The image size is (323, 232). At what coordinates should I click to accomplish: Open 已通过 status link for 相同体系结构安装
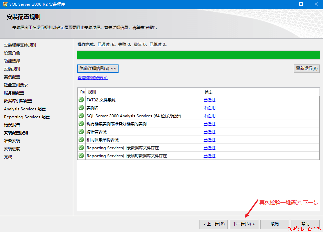tap(209, 140)
